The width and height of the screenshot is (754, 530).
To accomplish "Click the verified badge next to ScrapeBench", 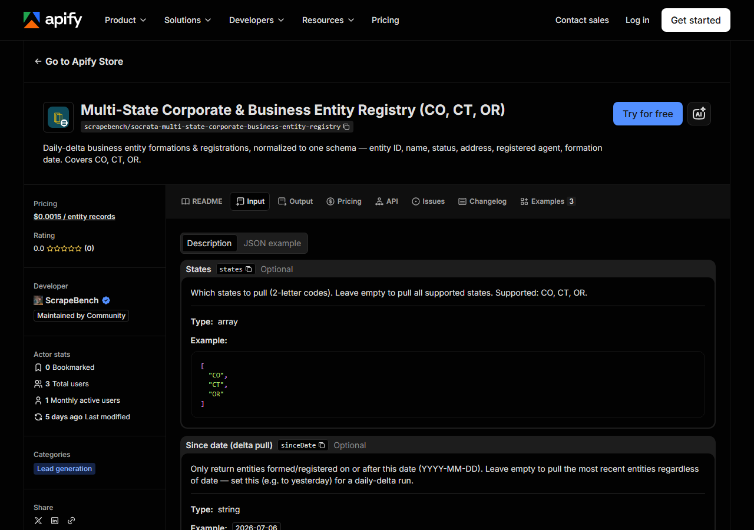I will coord(106,300).
